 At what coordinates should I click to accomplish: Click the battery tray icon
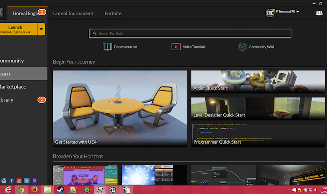pyautogui.click(x=305, y=190)
